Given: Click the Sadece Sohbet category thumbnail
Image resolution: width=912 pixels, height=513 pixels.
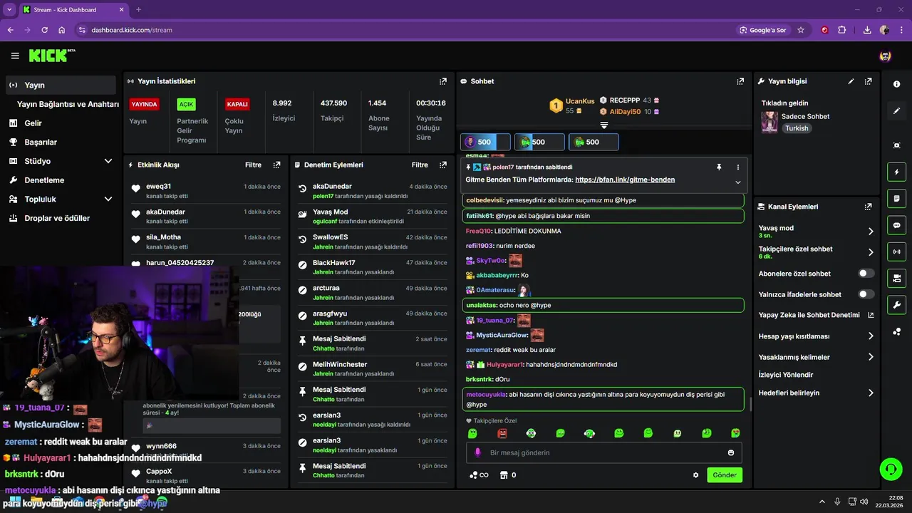Looking at the screenshot, I should point(769,122).
